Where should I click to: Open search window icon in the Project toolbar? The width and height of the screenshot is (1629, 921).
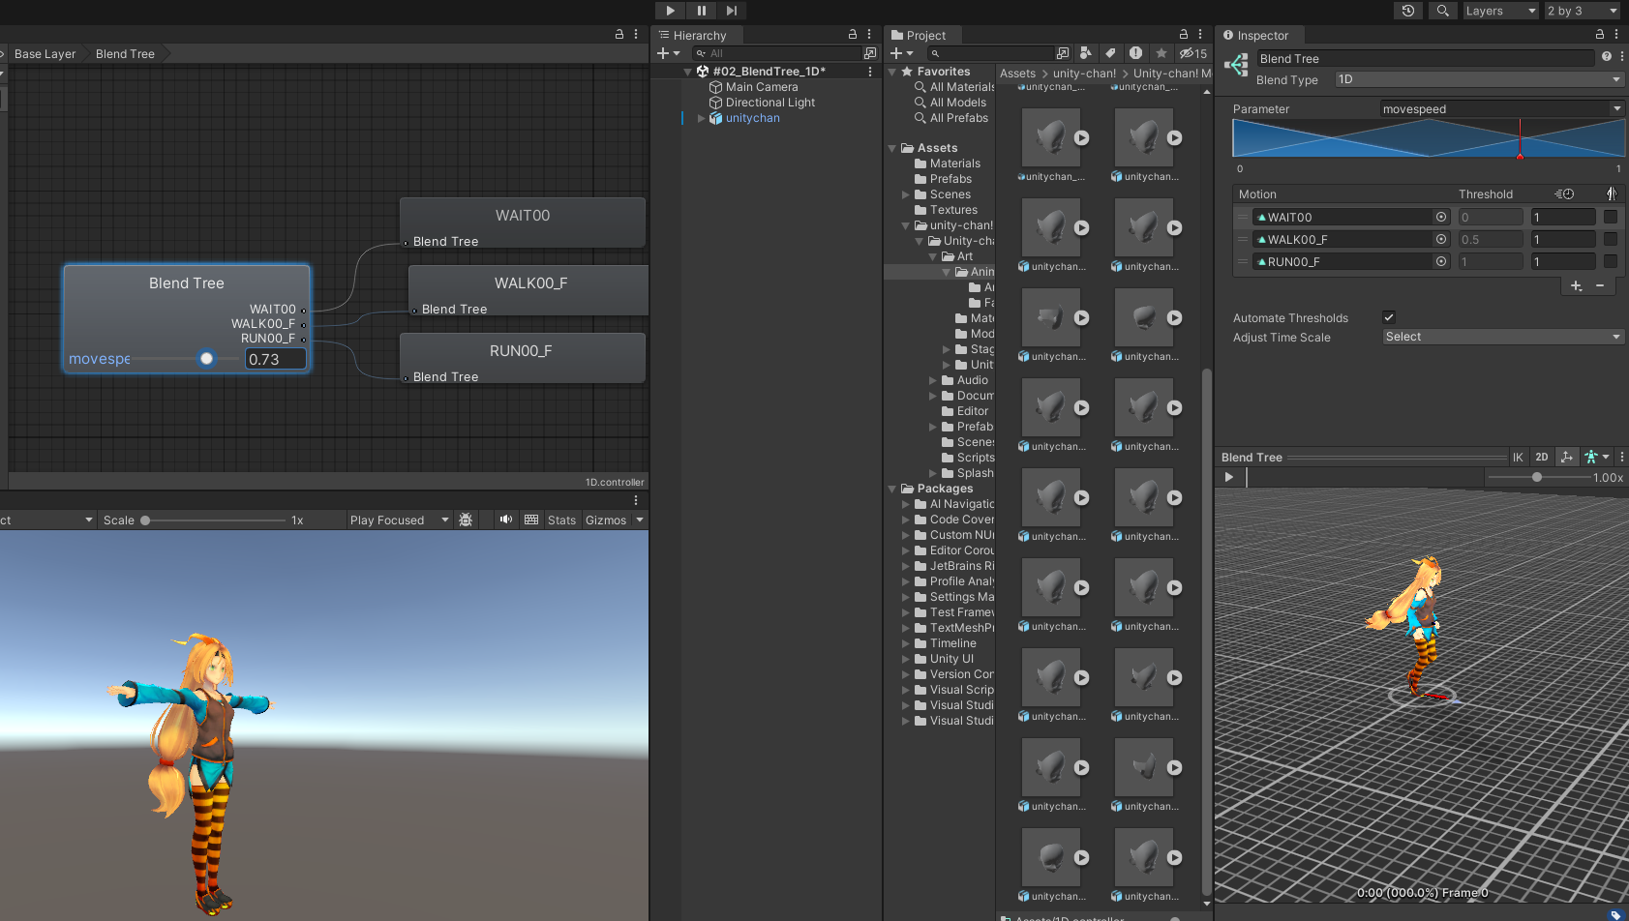click(x=1063, y=53)
